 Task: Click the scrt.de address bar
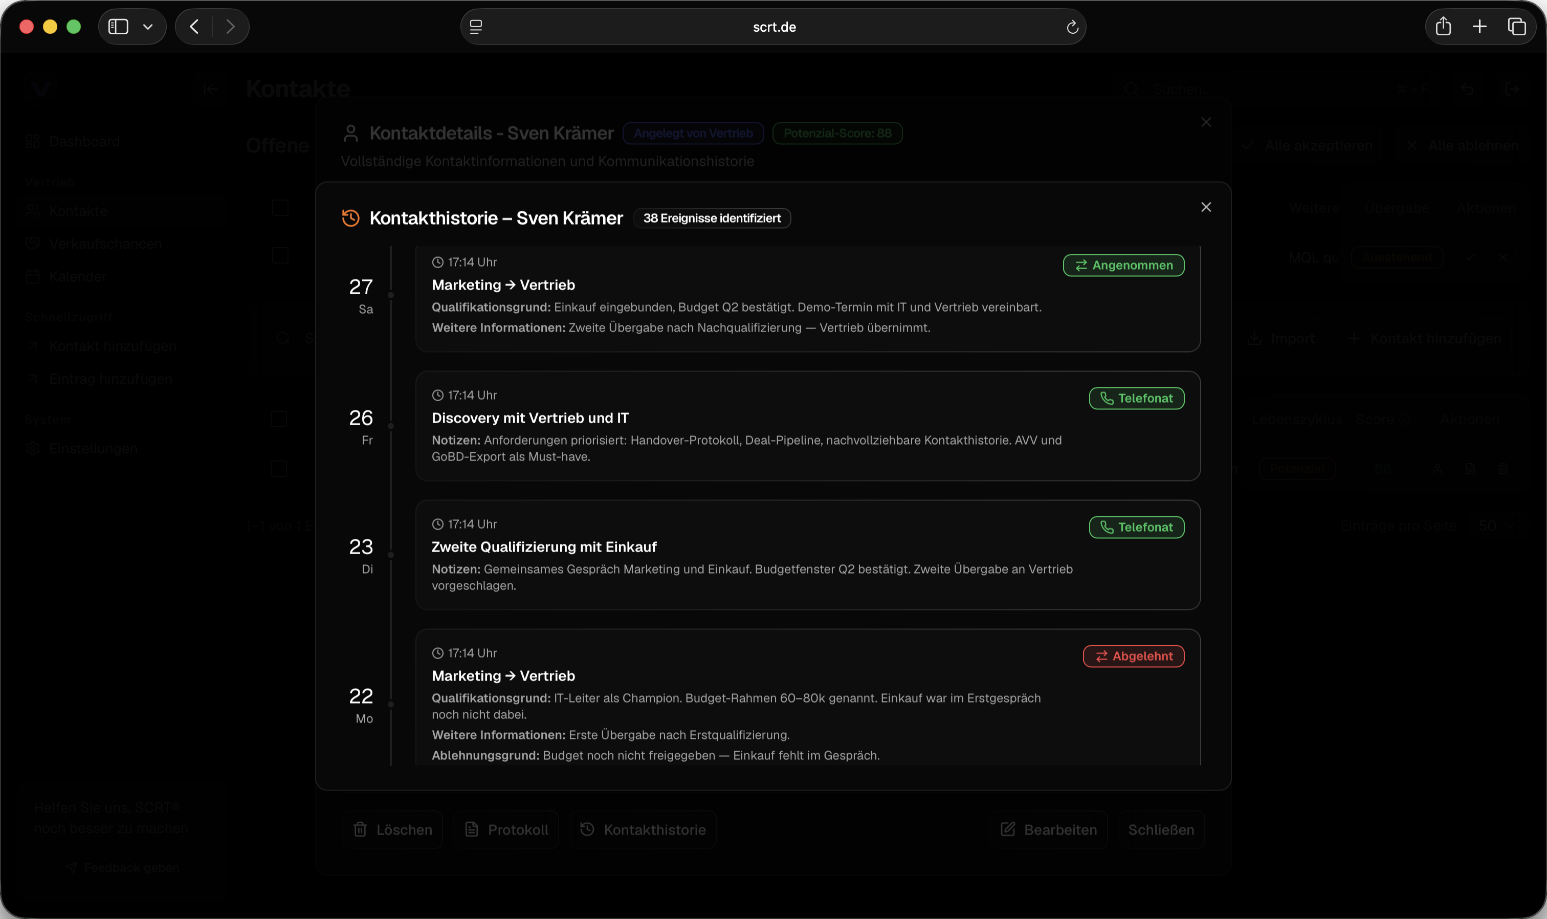773,27
